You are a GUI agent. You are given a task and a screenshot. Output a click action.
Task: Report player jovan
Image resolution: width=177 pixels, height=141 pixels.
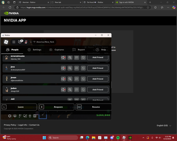pyautogui.click(x=76, y=79)
